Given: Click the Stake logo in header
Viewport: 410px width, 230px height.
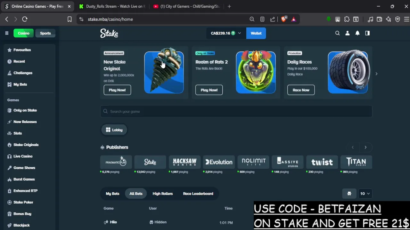Looking at the screenshot, I should click(x=109, y=33).
